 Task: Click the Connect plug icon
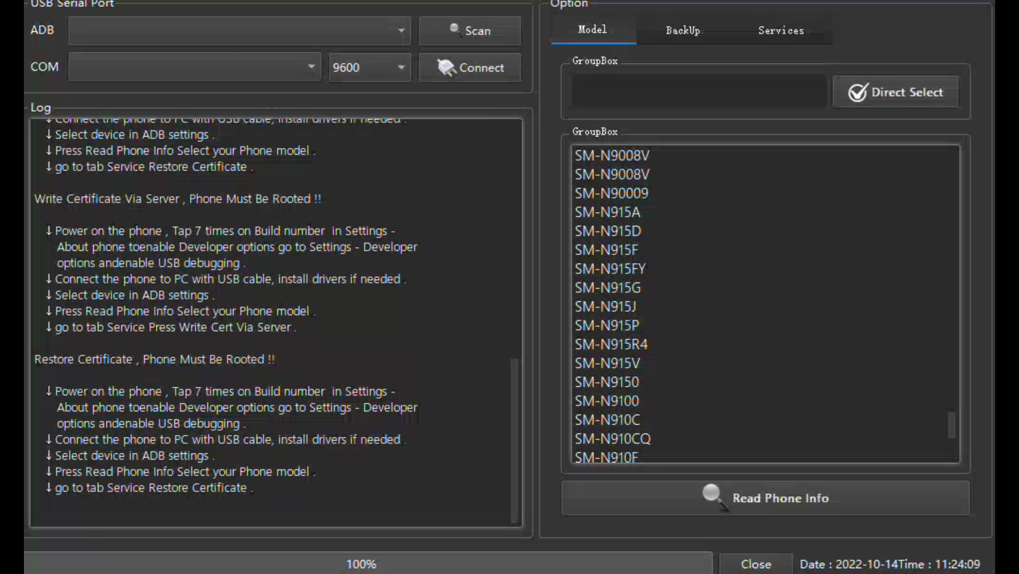coord(446,67)
